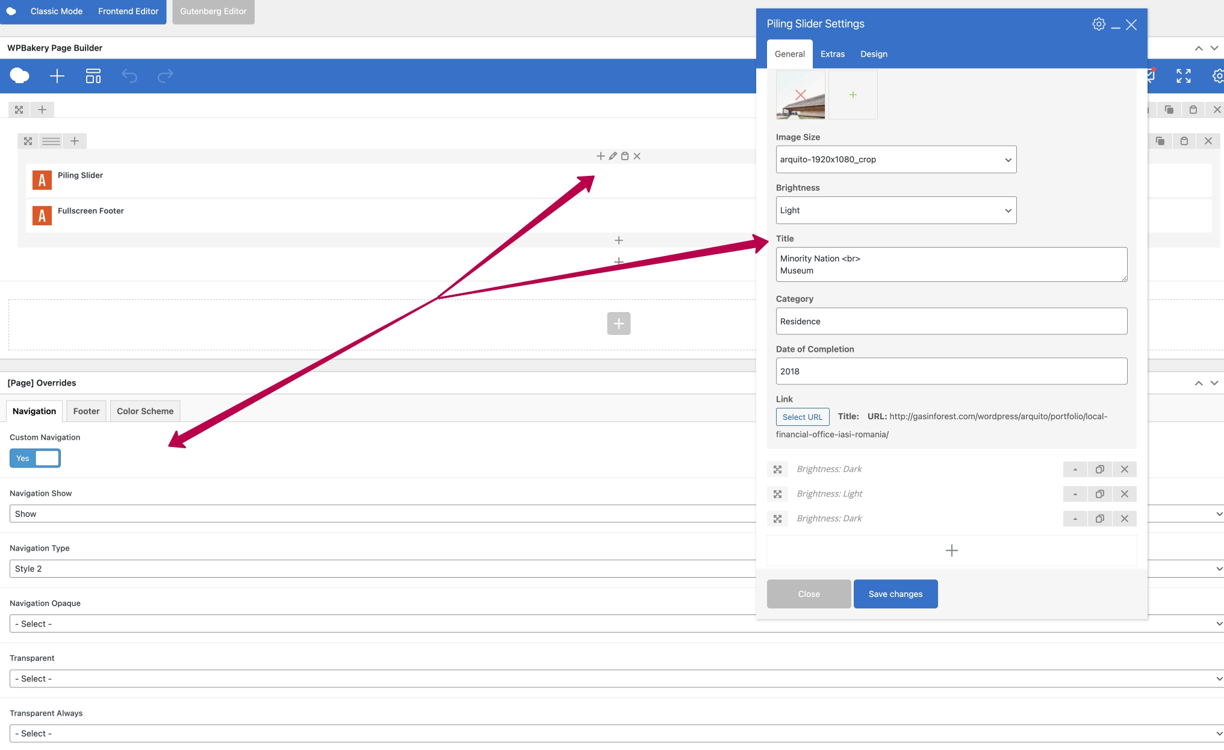This screenshot has height=750, width=1224.
Task: Open the Brightness Light dropdown
Action: click(896, 210)
